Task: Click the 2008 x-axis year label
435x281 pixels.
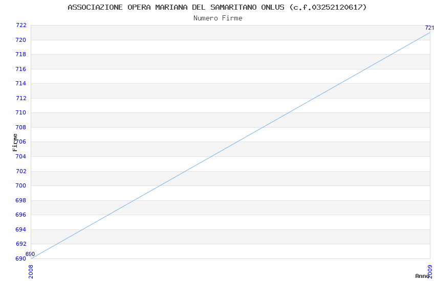Action: [31, 272]
